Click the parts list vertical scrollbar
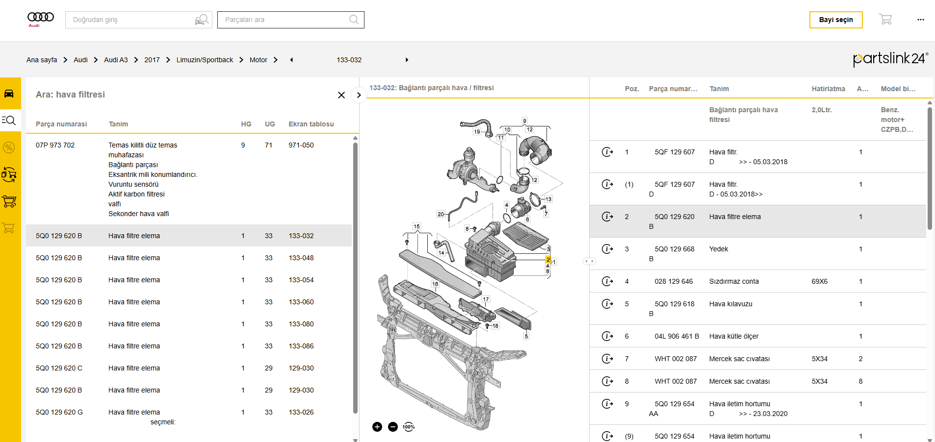Screen dimensions: 935x442 [930, 169]
